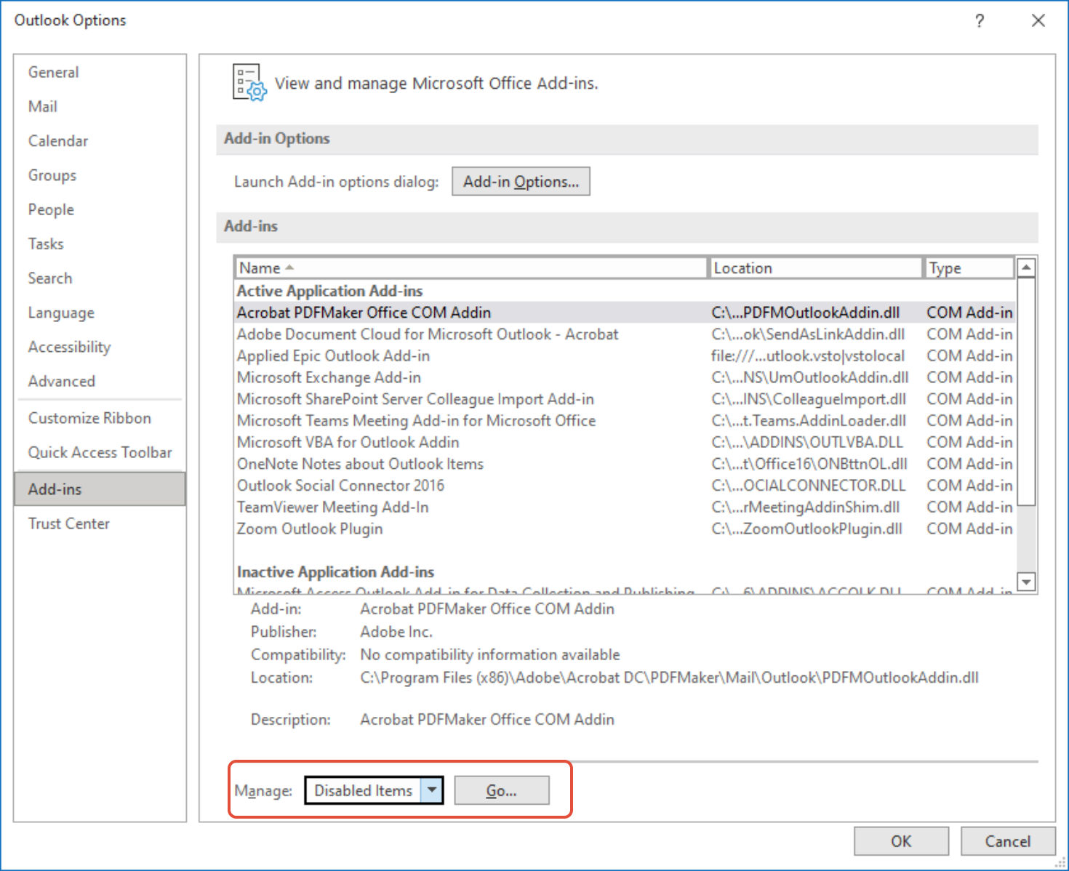This screenshot has width=1069, height=871.
Task: Click the Inactive Application Add-ins group header
Action: pyautogui.click(x=335, y=572)
